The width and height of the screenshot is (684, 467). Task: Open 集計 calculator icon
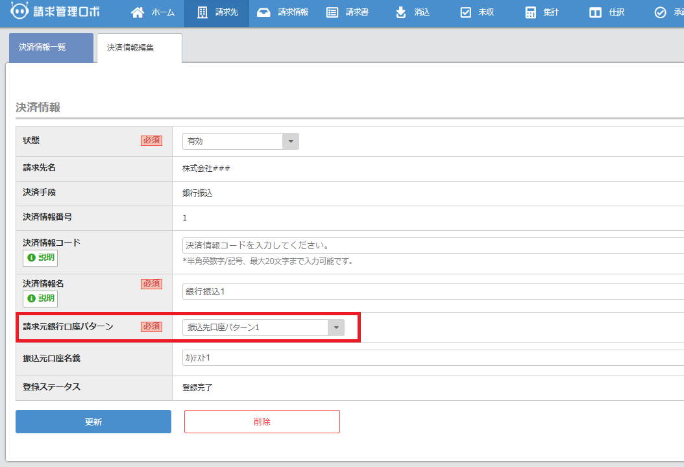pos(531,13)
